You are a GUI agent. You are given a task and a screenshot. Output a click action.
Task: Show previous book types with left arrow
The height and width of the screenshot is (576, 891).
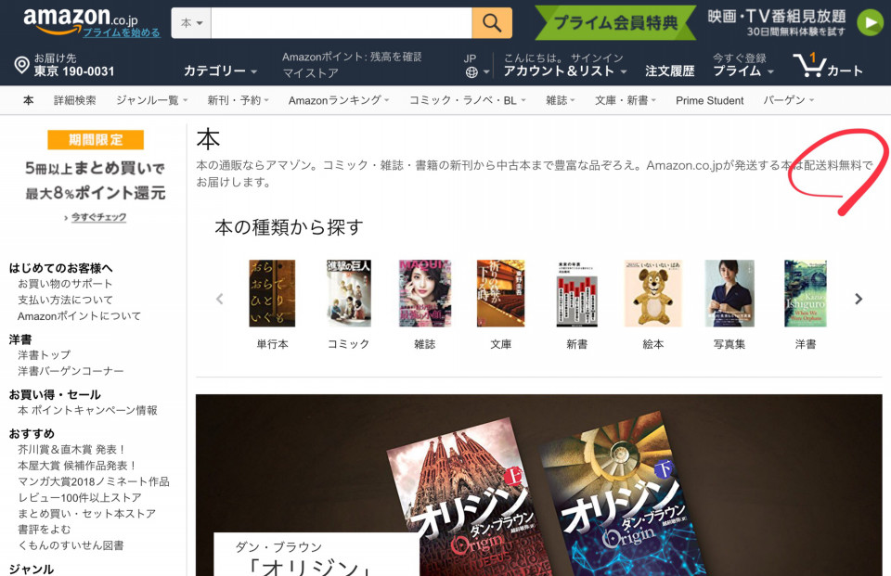click(x=220, y=299)
